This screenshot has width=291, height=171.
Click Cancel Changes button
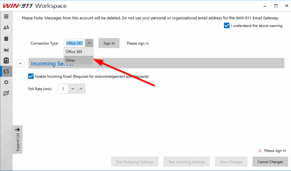(x=270, y=162)
